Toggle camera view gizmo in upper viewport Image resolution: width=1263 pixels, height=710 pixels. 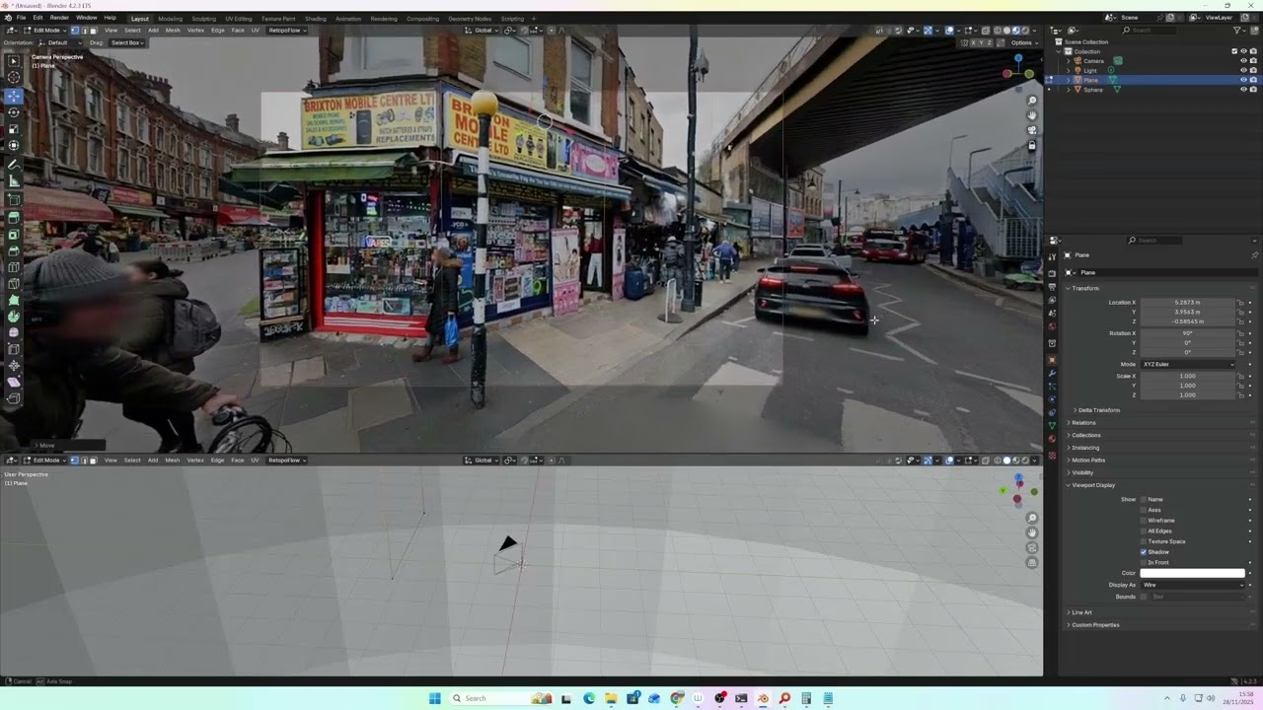pos(1032,130)
